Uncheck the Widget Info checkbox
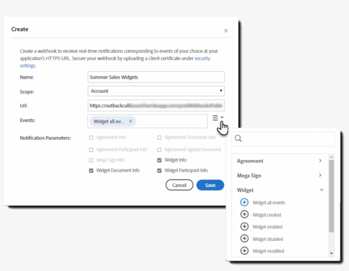Screen dimensions: 349x271 (159, 160)
